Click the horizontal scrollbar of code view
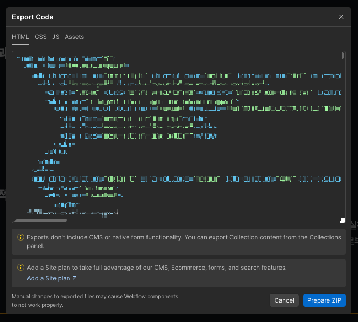 click(40, 220)
